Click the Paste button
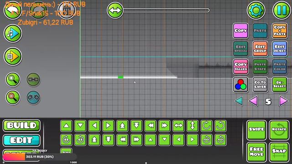This screenshot has height=164, width=292. tap(260, 31)
